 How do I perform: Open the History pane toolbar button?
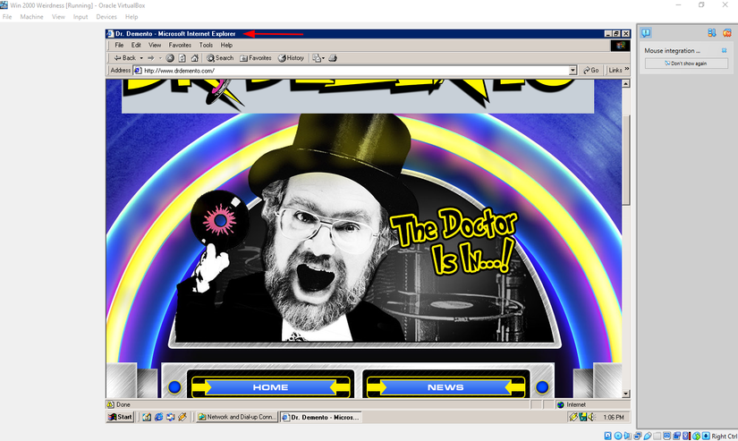(x=291, y=58)
